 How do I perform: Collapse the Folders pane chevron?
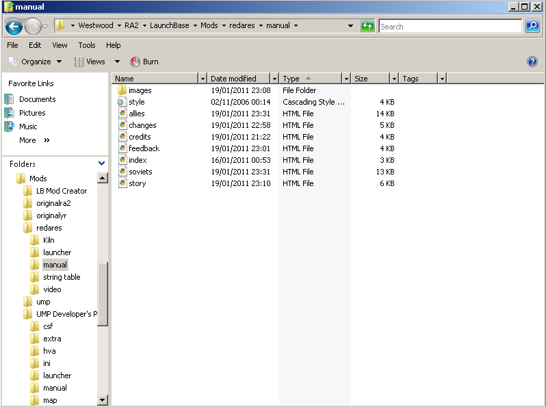[102, 163]
